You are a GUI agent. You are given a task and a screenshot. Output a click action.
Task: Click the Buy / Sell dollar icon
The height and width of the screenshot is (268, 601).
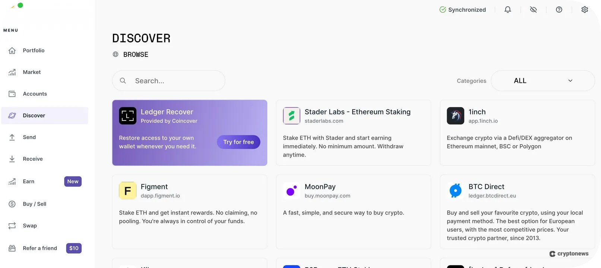[x=12, y=204]
